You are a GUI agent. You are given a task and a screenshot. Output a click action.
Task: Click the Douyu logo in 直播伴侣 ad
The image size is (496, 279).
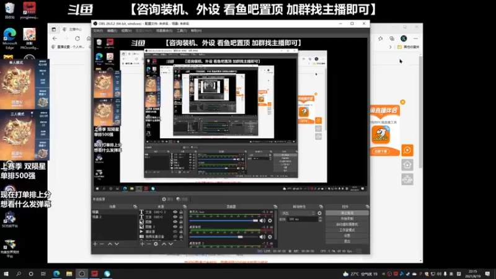(381, 135)
